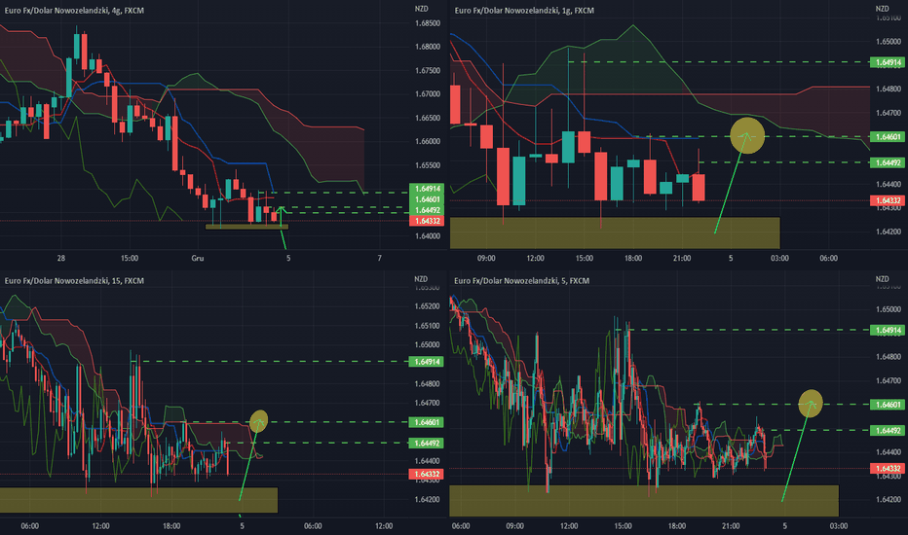Click 1.66000 on the 4g price axis

point(428,142)
